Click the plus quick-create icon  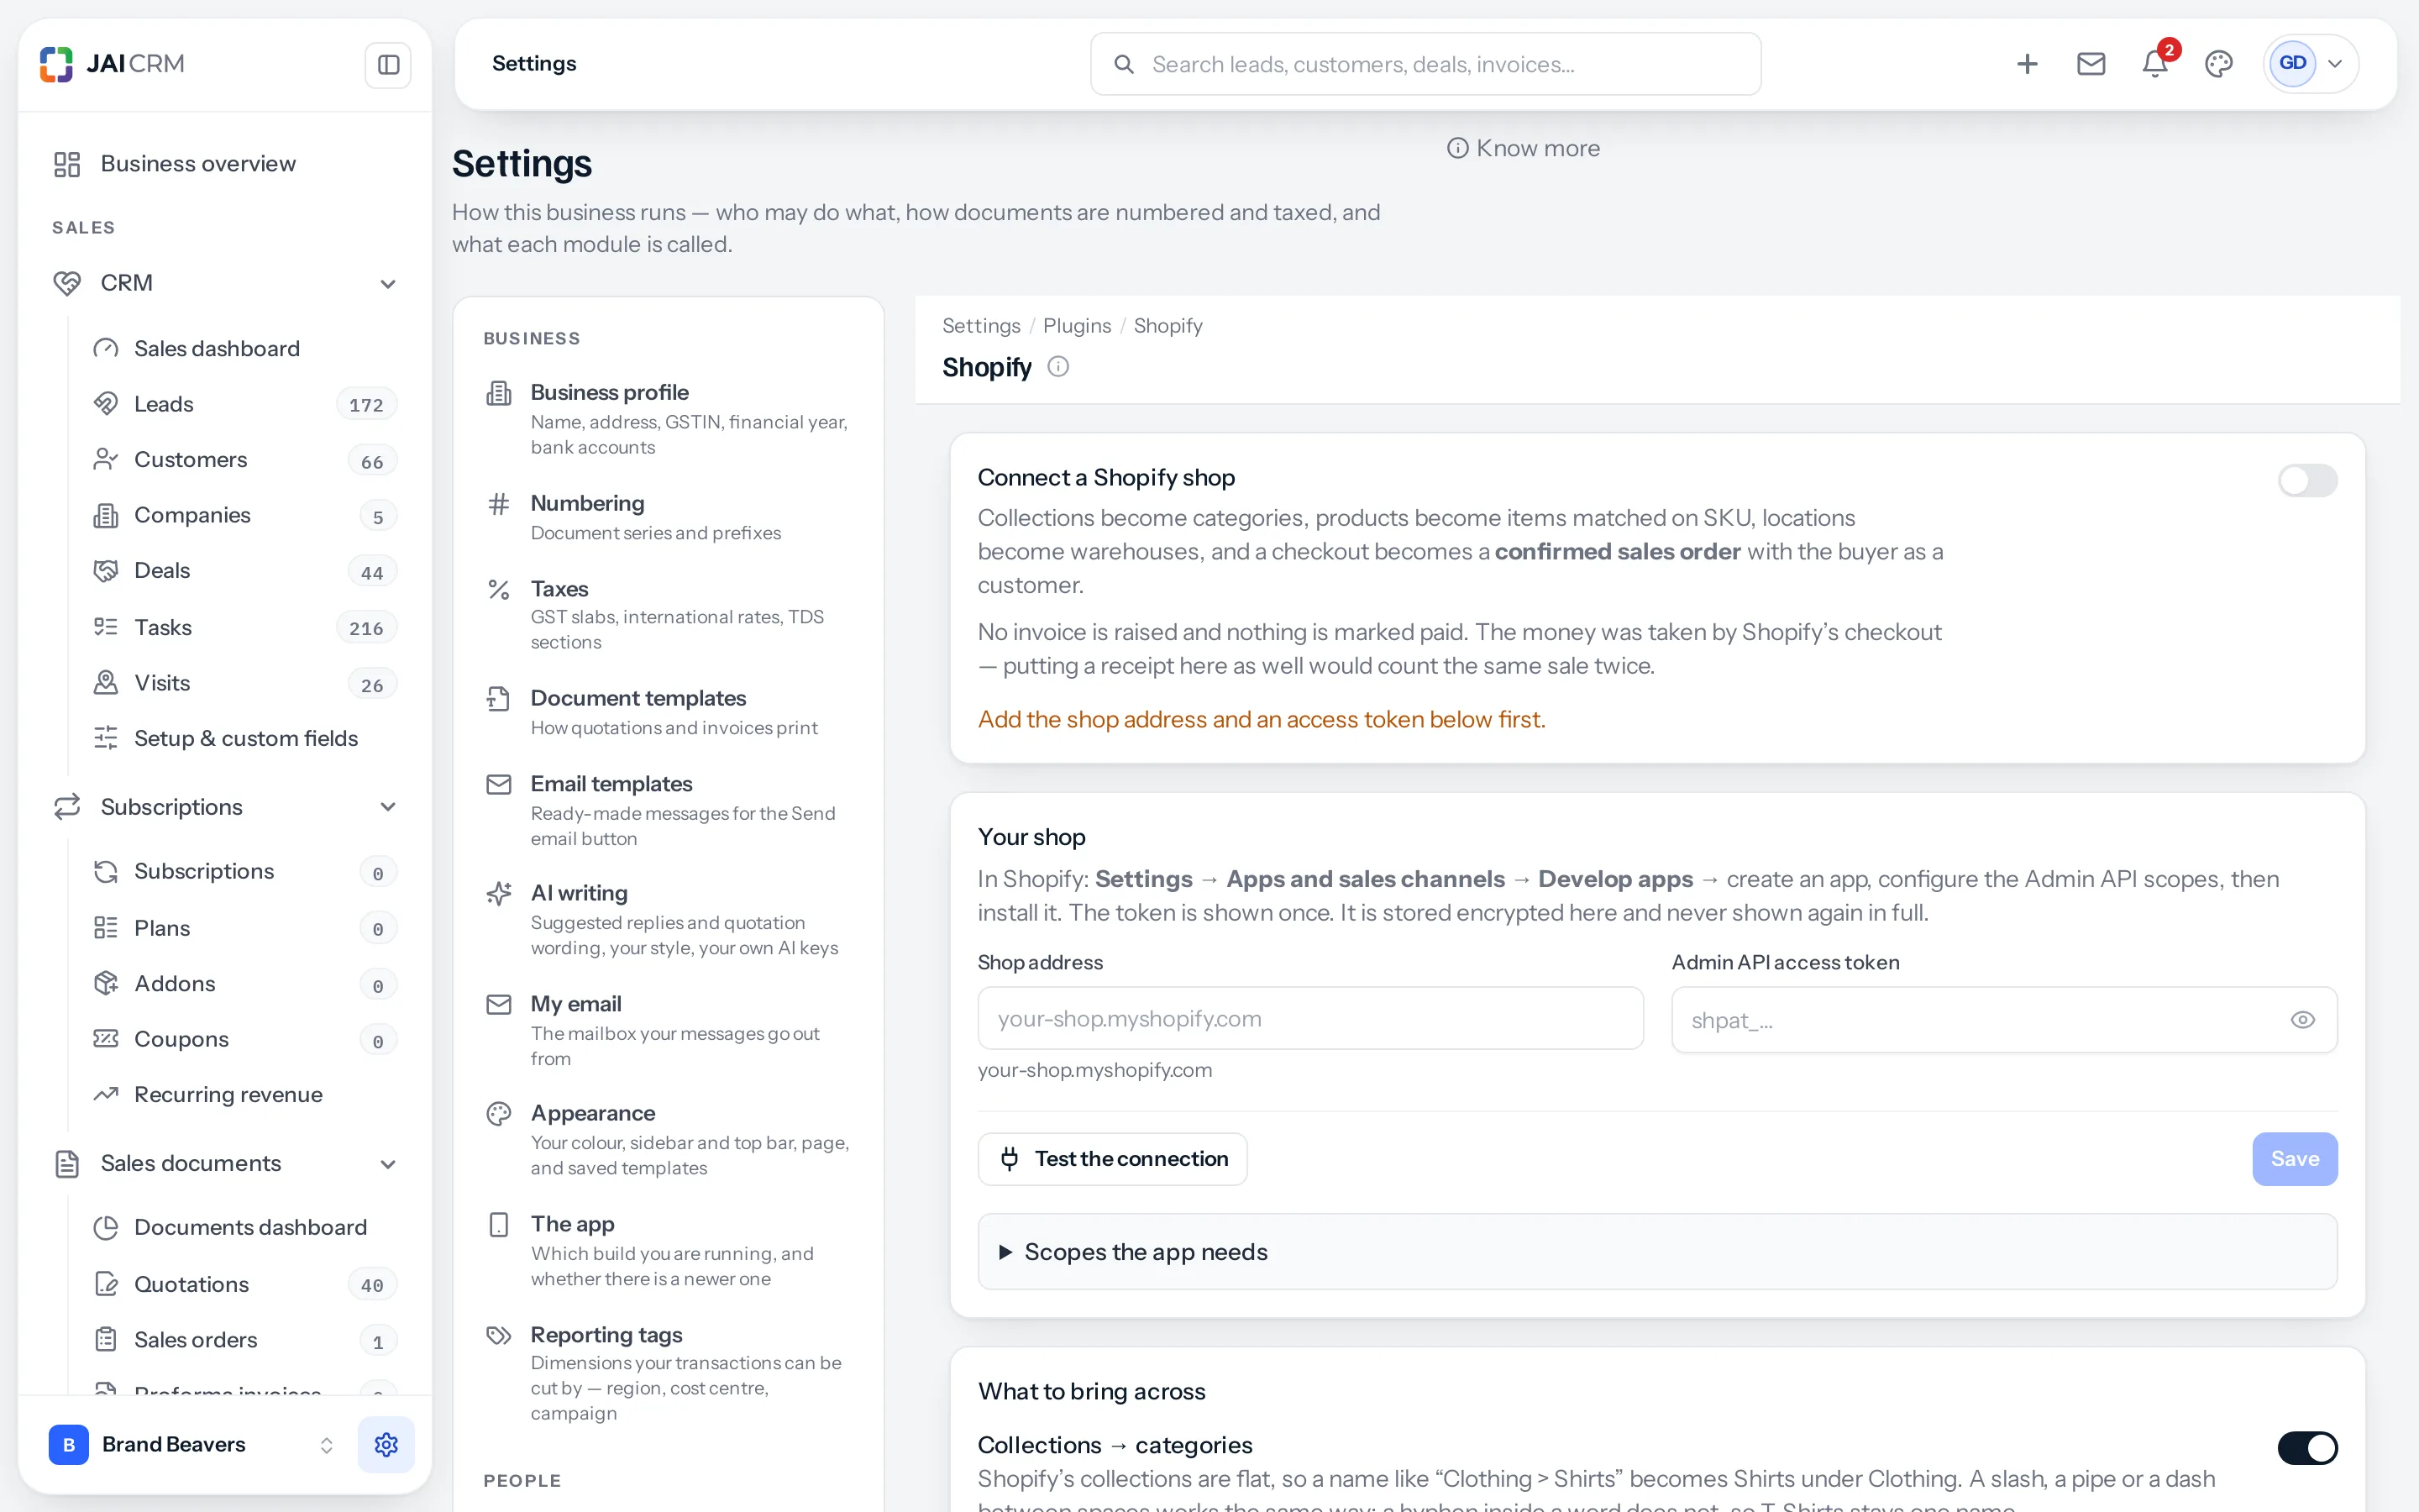pyautogui.click(x=2027, y=64)
